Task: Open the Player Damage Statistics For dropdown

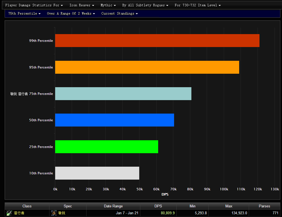Action: [x=34, y=5]
